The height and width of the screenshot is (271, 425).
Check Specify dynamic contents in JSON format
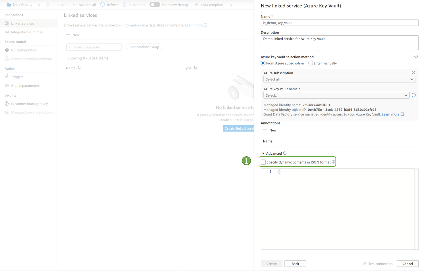[263, 162]
